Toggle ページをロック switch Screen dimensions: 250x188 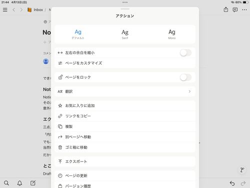point(185,77)
